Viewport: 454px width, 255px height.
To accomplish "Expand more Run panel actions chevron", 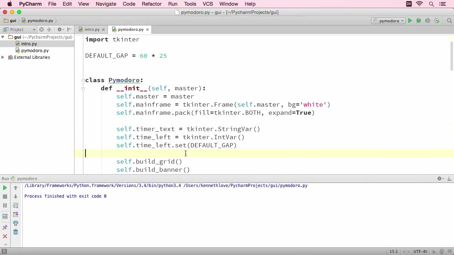I will tap(5, 244).
